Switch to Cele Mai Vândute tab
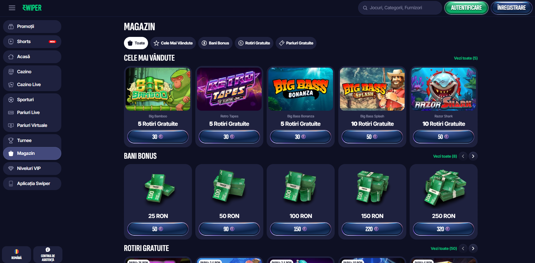Viewport: 535px width, 263px height. click(173, 43)
